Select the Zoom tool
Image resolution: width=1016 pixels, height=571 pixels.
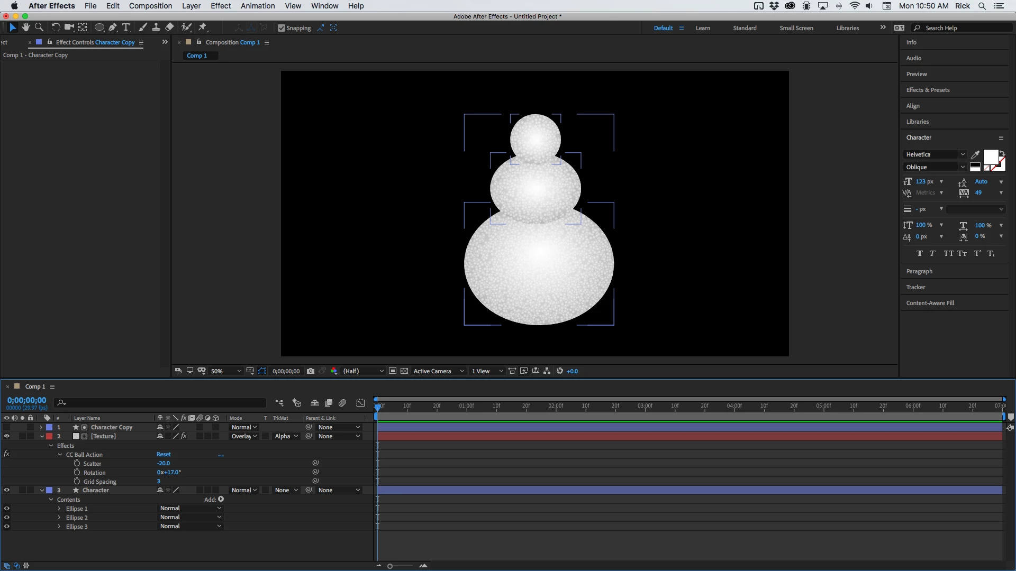click(x=39, y=27)
